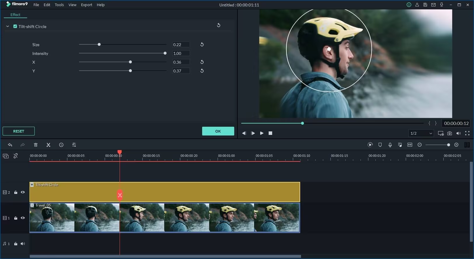Record voiceover with the microphone icon
Viewport: 474px width, 259px height.
(x=390, y=145)
